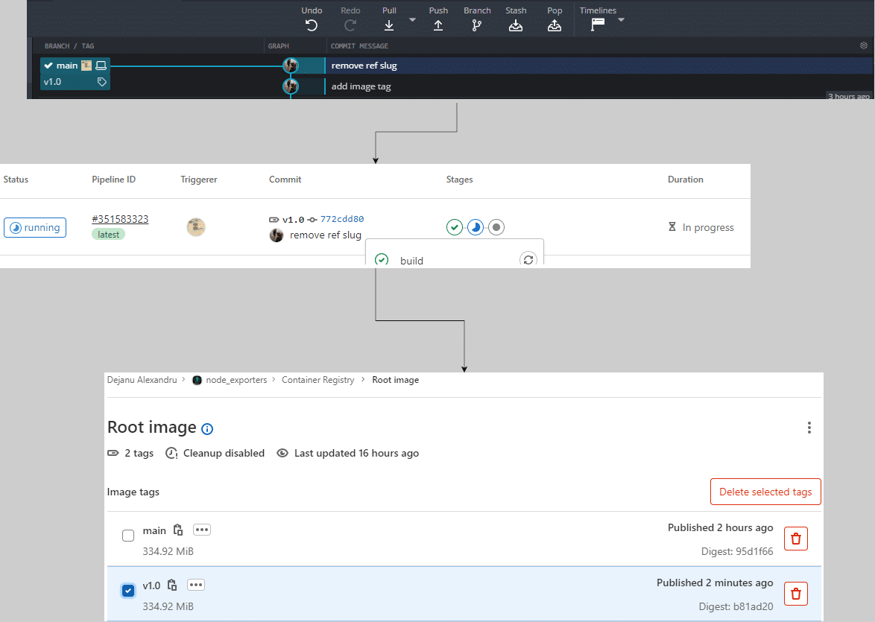Click the Delete selected tags button
Image resolution: width=875 pixels, height=622 pixels.
click(x=765, y=492)
